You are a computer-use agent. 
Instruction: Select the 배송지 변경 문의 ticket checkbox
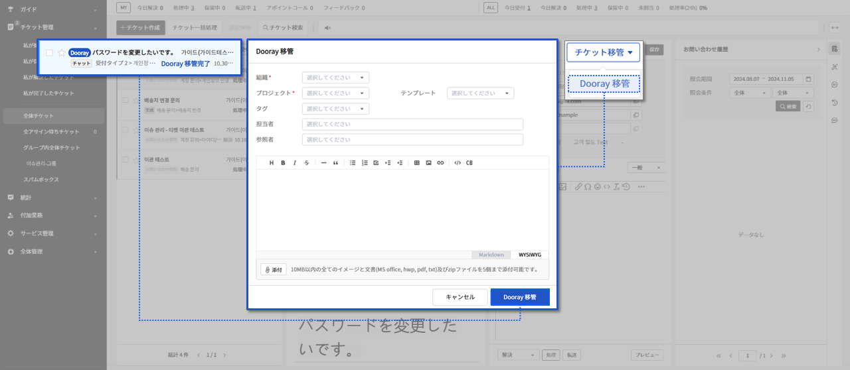tap(126, 99)
